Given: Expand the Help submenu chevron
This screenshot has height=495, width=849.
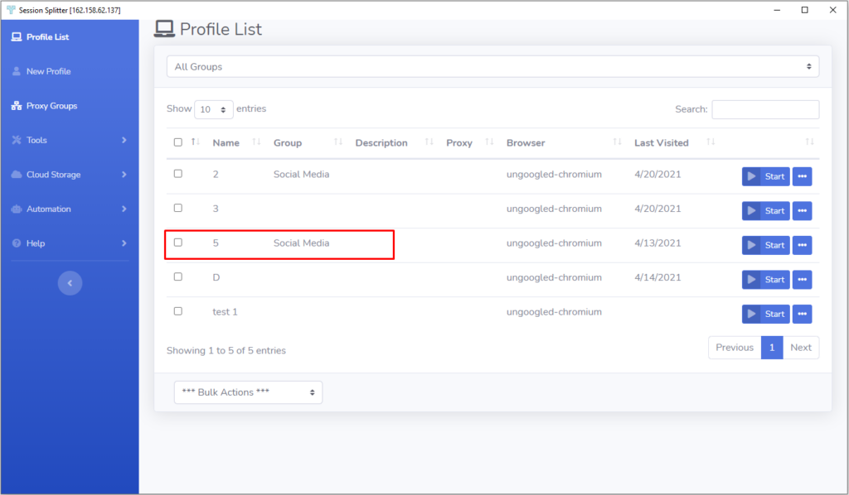Looking at the screenshot, I should pos(124,243).
